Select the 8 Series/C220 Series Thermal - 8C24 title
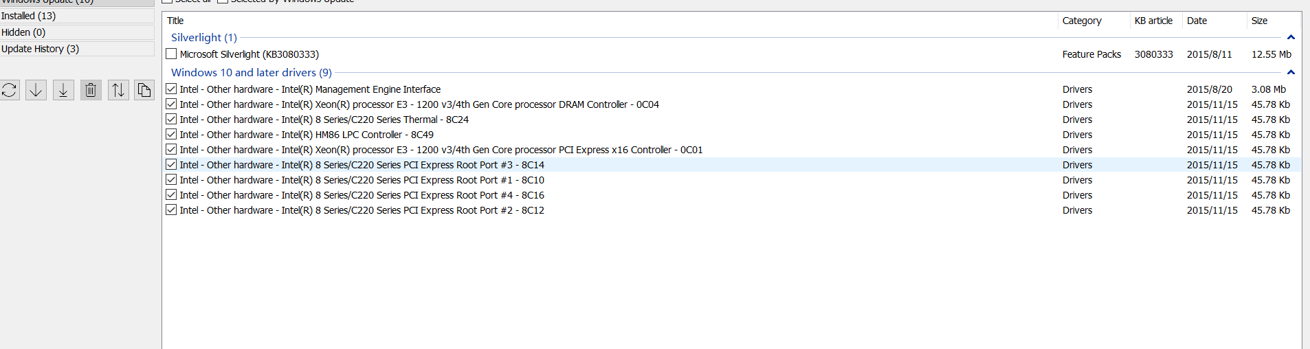 [x=324, y=120]
